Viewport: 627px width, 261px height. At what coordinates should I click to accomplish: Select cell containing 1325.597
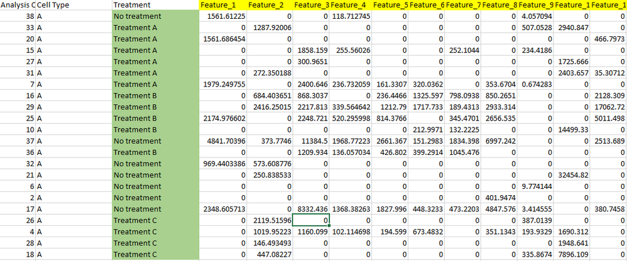point(426,96)
